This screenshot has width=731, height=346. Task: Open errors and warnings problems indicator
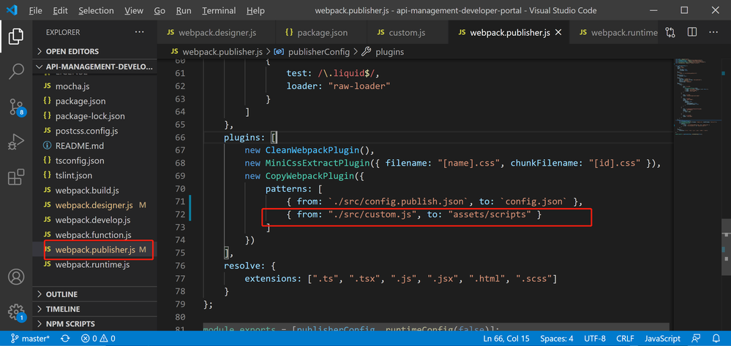pyautogui.click(x=98, y=339)
